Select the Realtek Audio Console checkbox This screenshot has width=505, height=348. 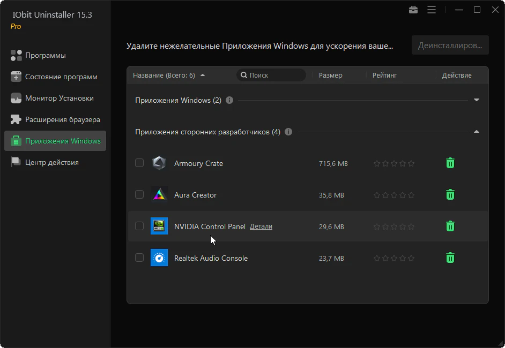coord(139,258)
